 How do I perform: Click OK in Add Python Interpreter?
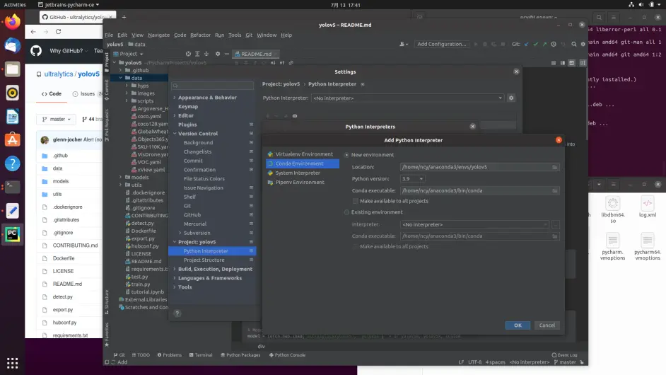coord(518,325)
